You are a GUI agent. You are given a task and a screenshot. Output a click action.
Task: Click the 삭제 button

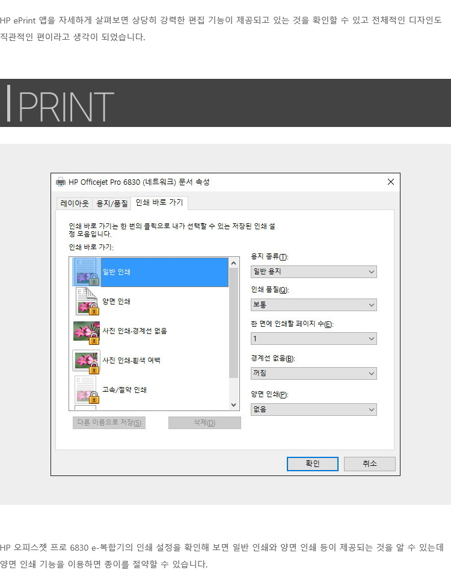coord(204,422)
